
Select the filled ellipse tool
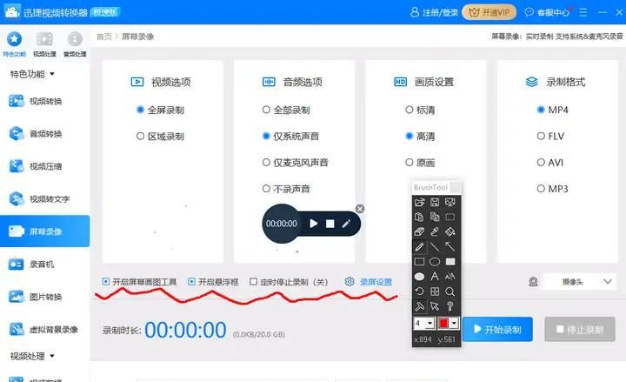pos(419,277)
